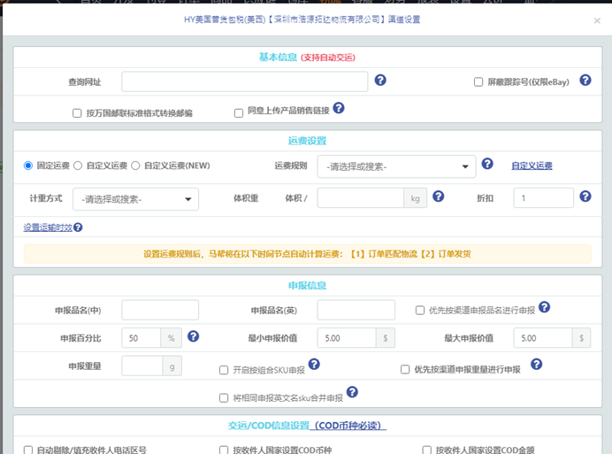Image resolution: width=612 pixels, height=454 pixels.
Task: Open help icon beside 开启按组合SKU申报
Action: (x=314, y=364)
